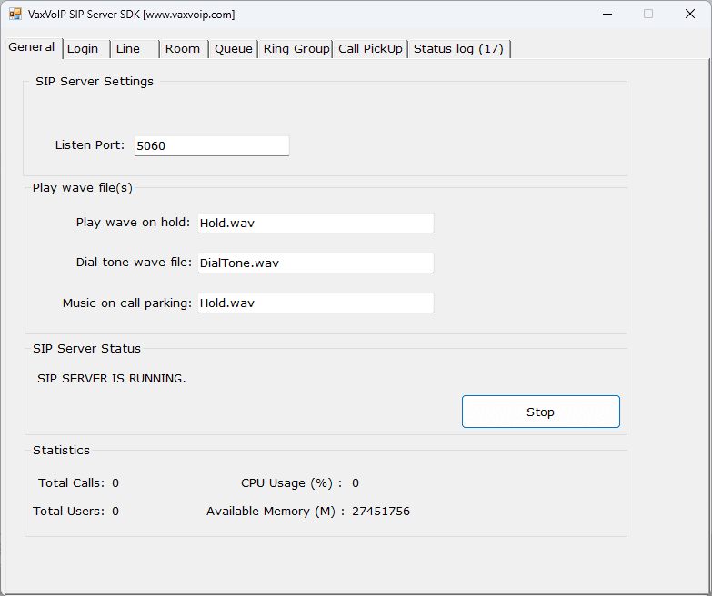Image resolution: width=712 pixels, height=596 pixels.
Task: Click the Dial tone wave file field
Action: tap(316, 263)
